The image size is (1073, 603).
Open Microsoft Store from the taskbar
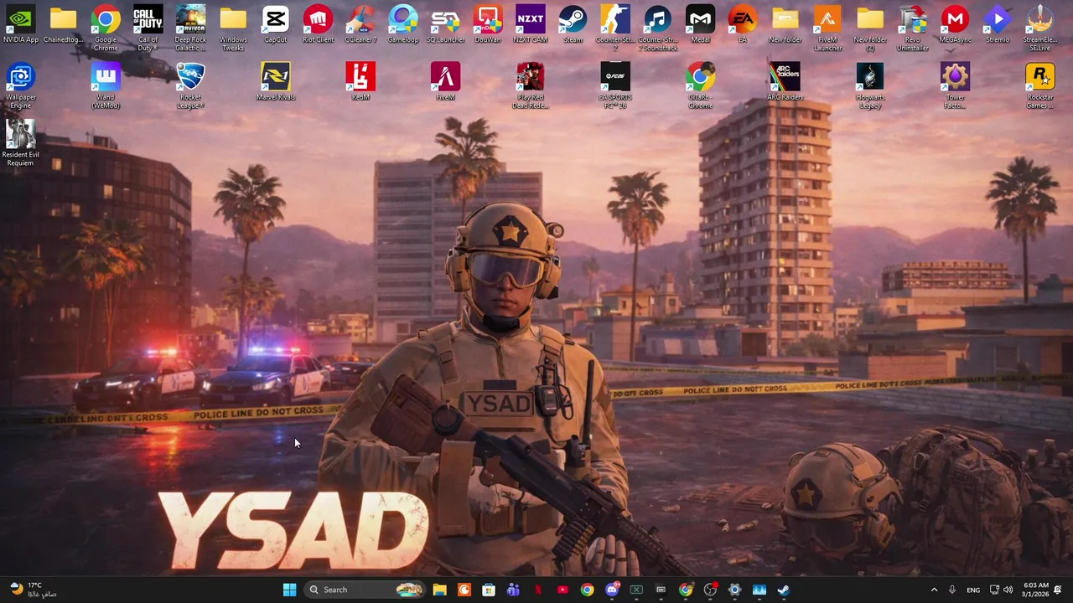(x=489, y=590)
